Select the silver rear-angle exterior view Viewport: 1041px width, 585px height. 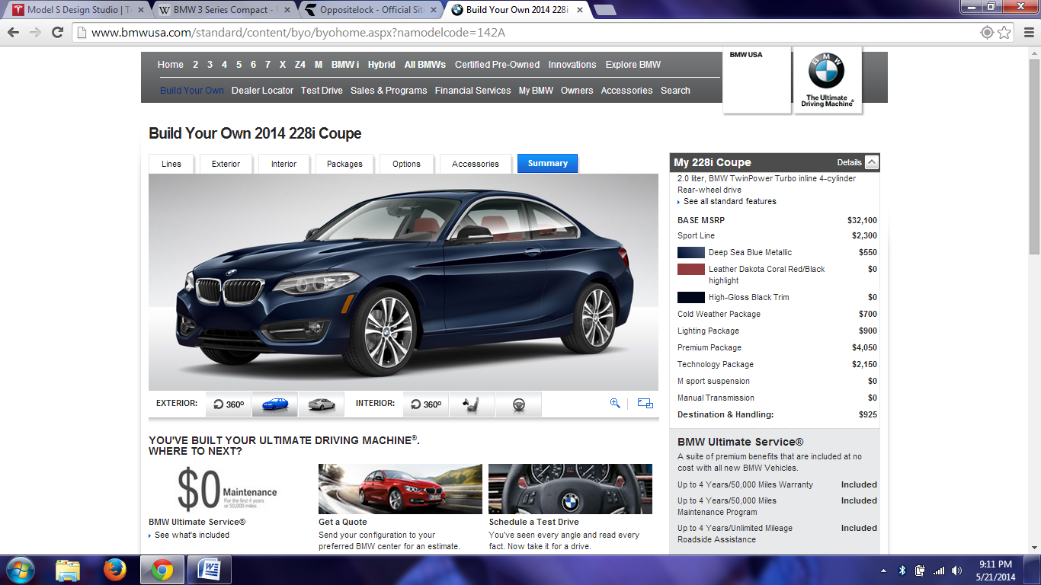click(x=322, y=404)
